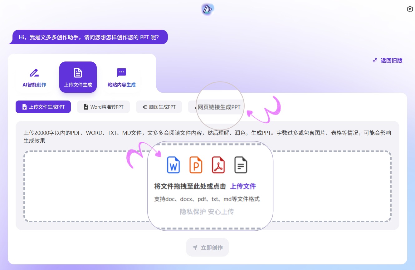The height and width of the screenshot is (270, 415).
Task: Click the dashed file drop zone
Action: point(78,186)
